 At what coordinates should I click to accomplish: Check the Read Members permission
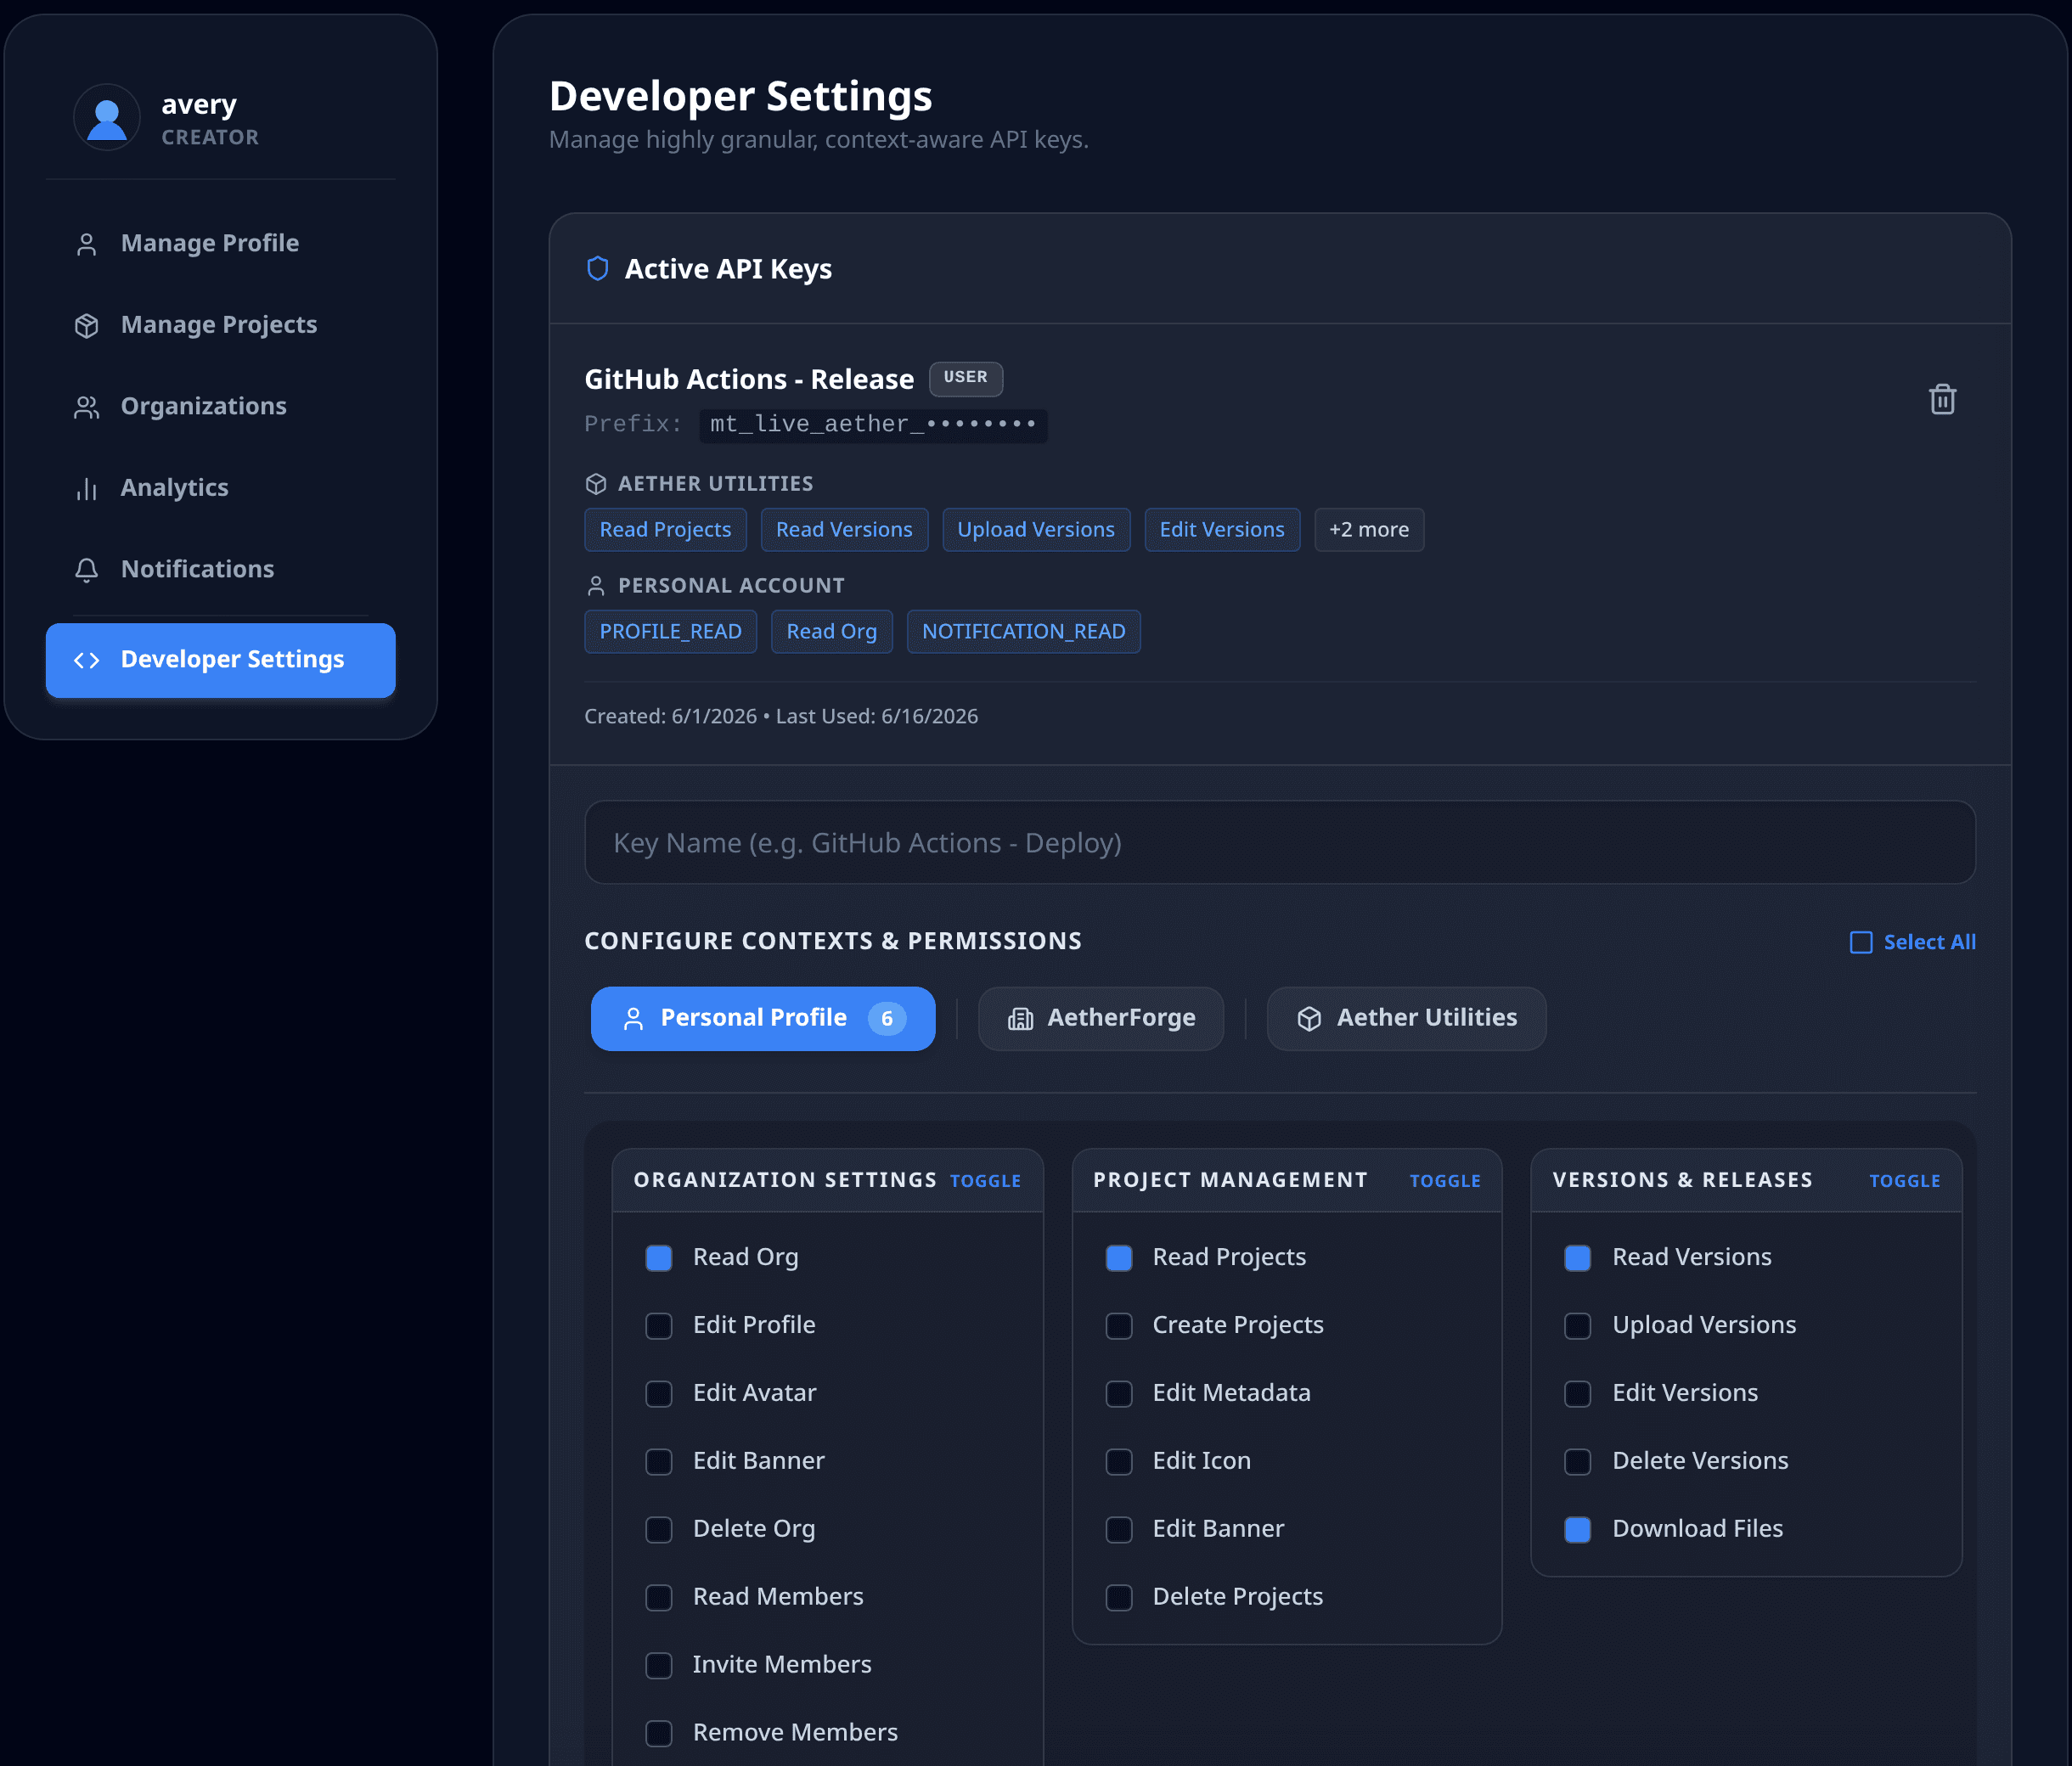pos(659,1597)
